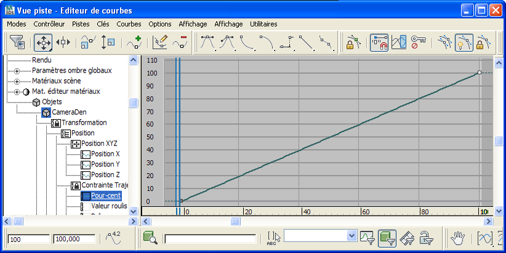The height and width of the screenshot is (253, 506).
Task: Select the Scale Keys tool
Action: pos(88,42)
